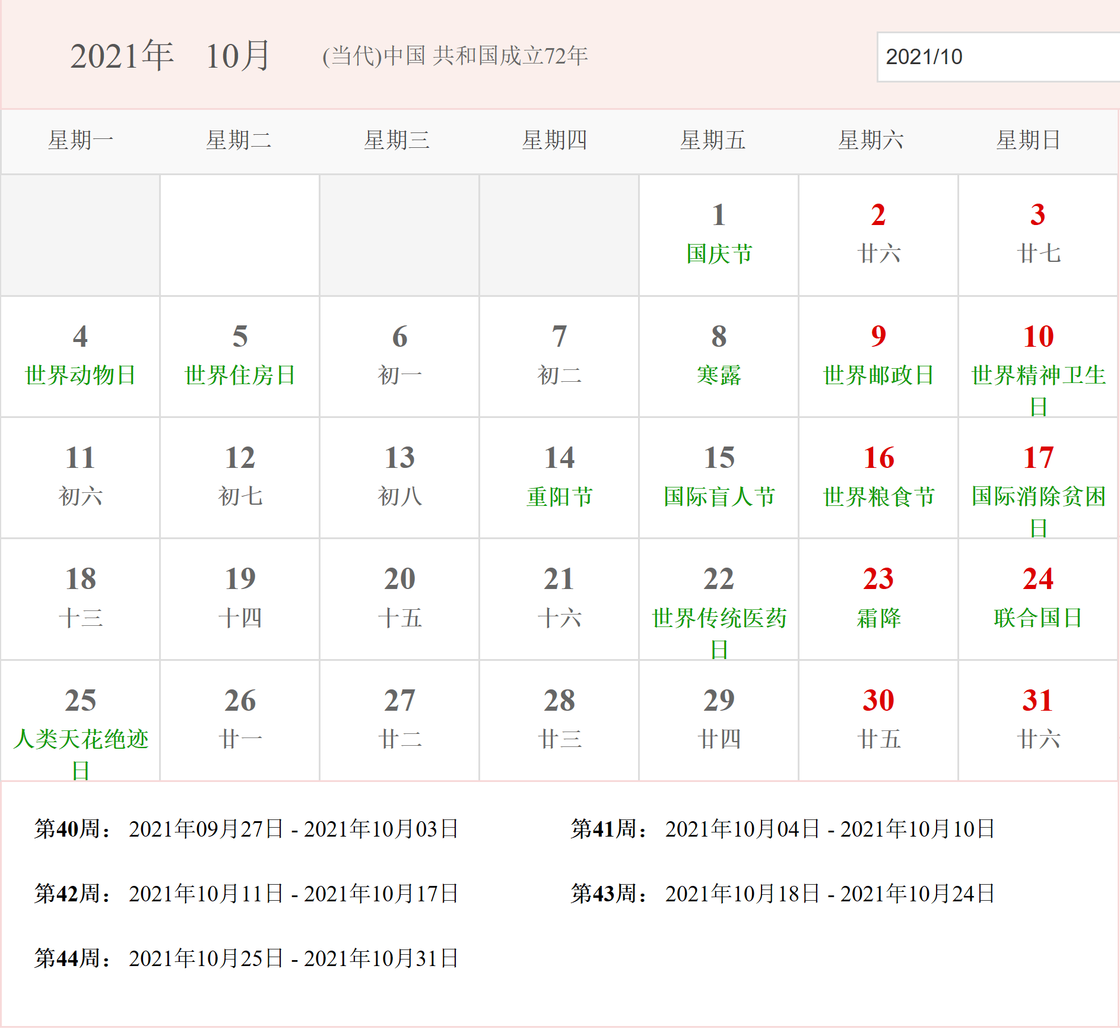Select October 4 世界动物日 cell
1120x1029 pixels.
[x=80, y=357]
